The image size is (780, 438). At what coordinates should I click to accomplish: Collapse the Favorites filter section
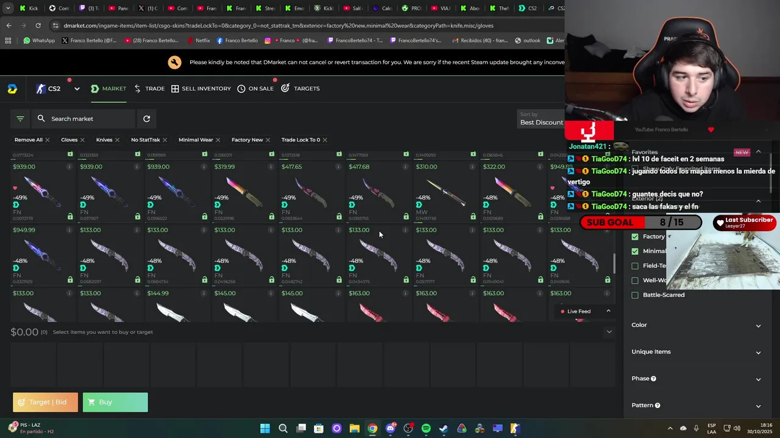[x=758, y=152]
